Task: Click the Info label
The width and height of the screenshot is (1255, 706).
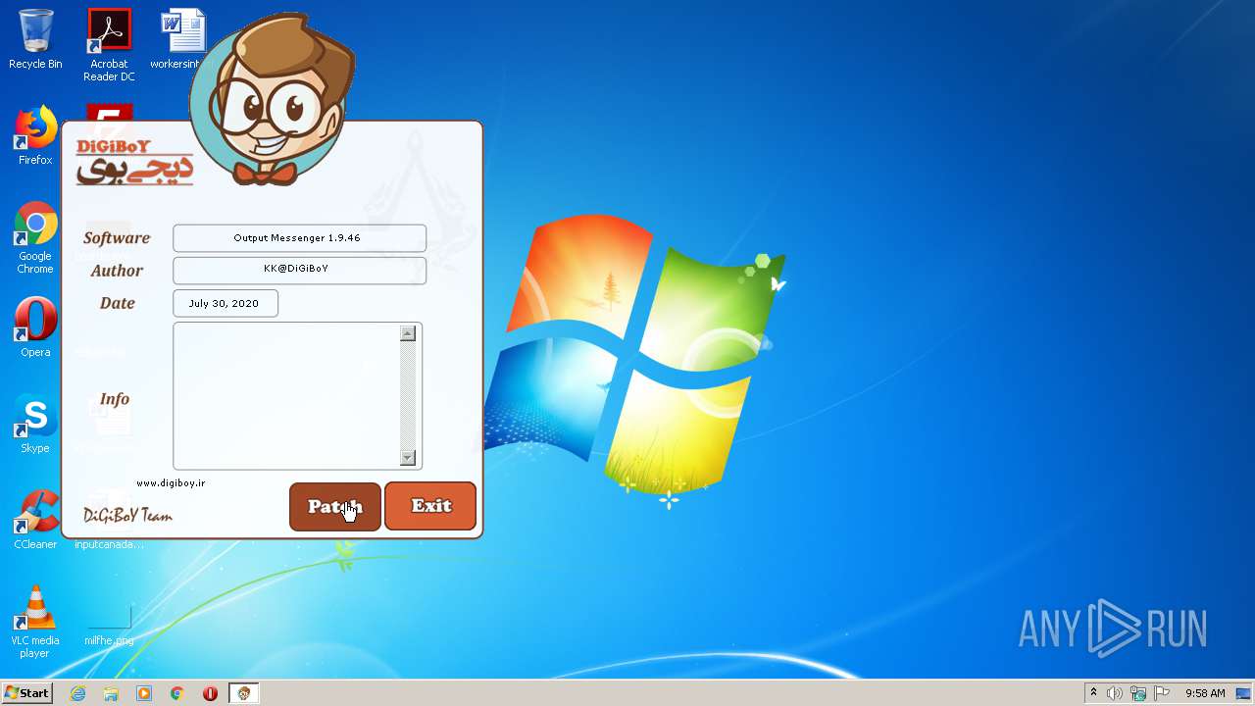Action: [x=115, y=399]
